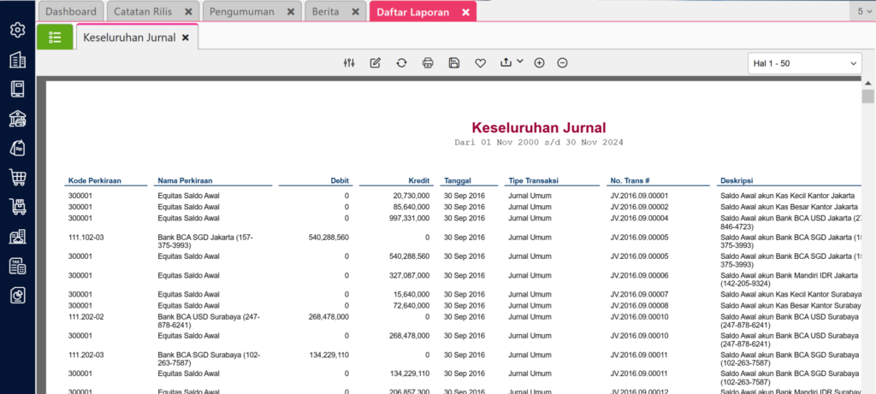Click the scrollbar up arrow
Image resolution: width=876 pixels, height=394 pixels.
coord(867,83)
